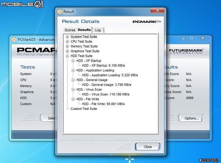Collapse the HDD - File Write node
This screenshot has height=163, width=221.
pos(73,99)
